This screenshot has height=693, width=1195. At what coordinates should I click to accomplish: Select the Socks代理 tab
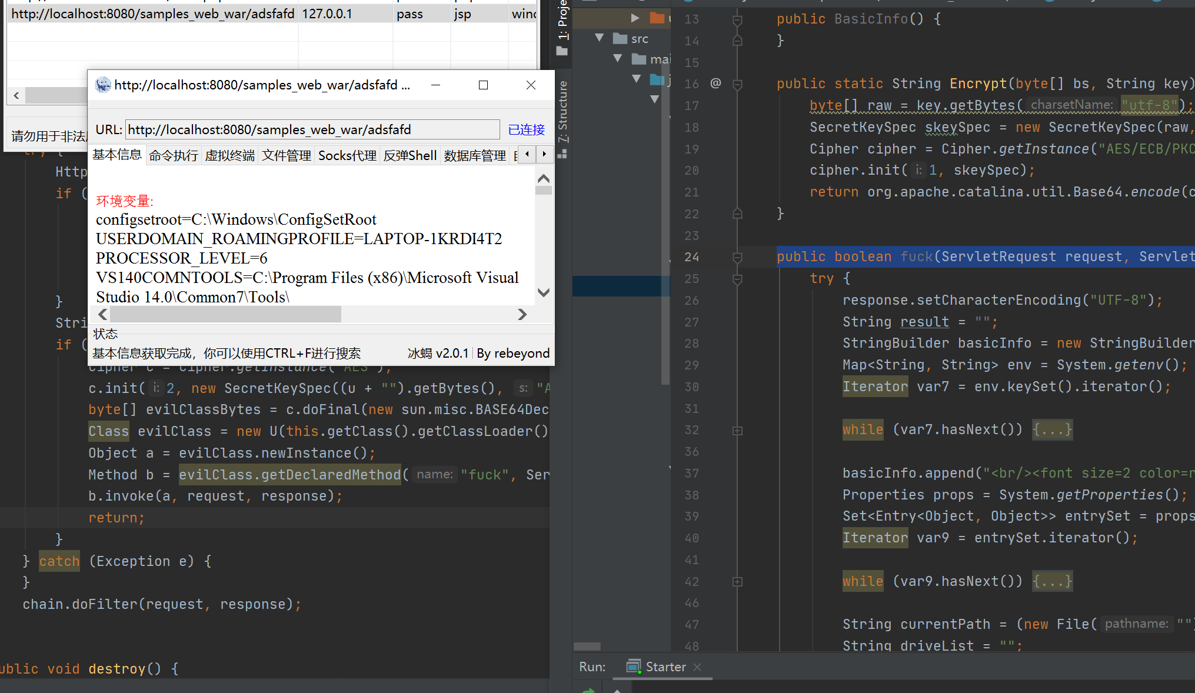pyautogui.click(x=347, y=155)
